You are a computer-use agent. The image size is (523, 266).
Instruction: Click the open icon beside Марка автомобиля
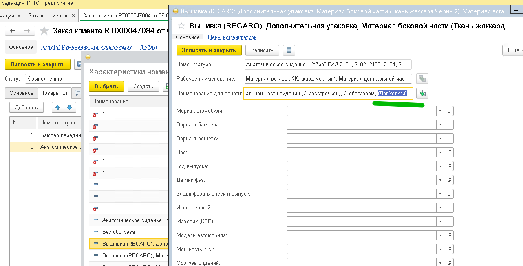click(449, 111)
